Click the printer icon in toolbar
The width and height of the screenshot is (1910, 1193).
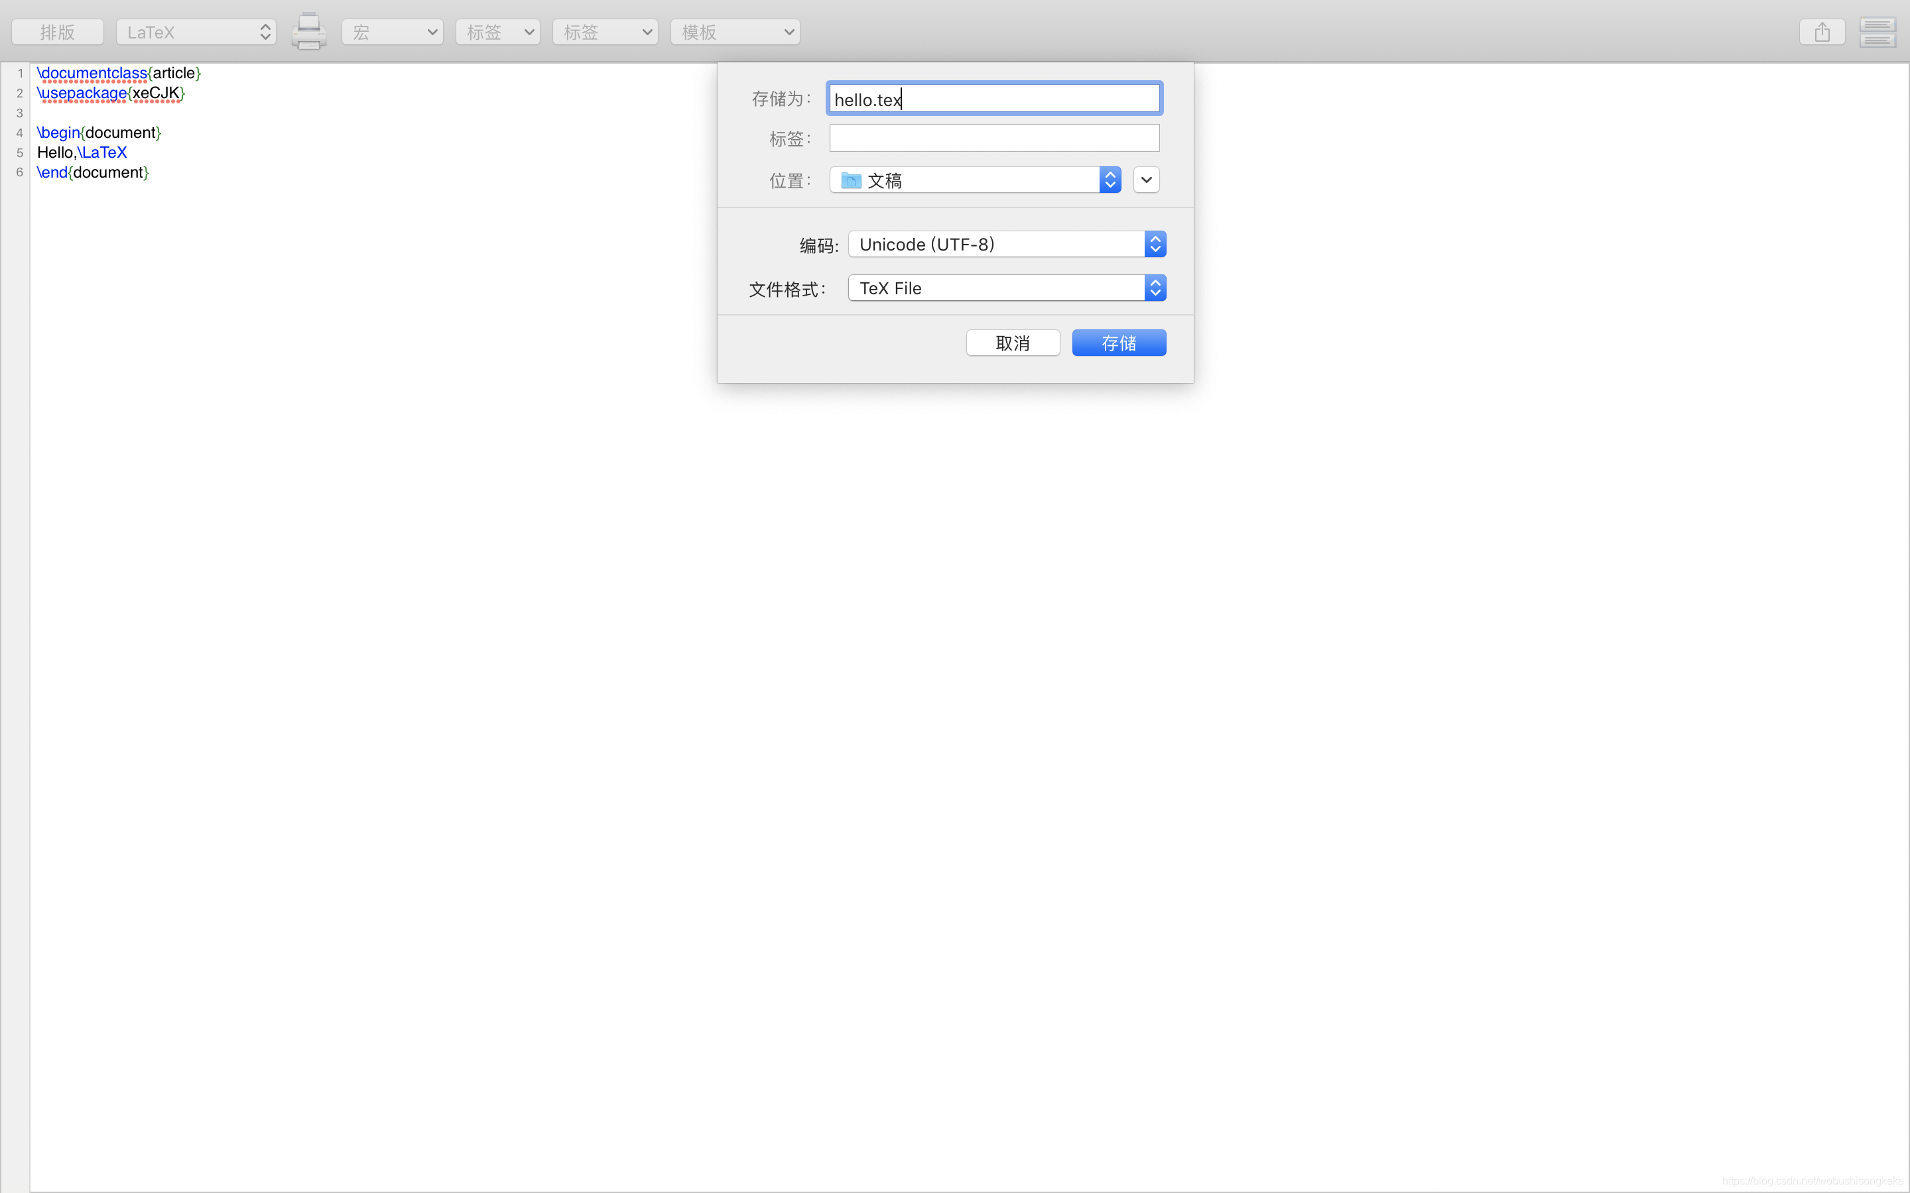click(x=308, y=32)
